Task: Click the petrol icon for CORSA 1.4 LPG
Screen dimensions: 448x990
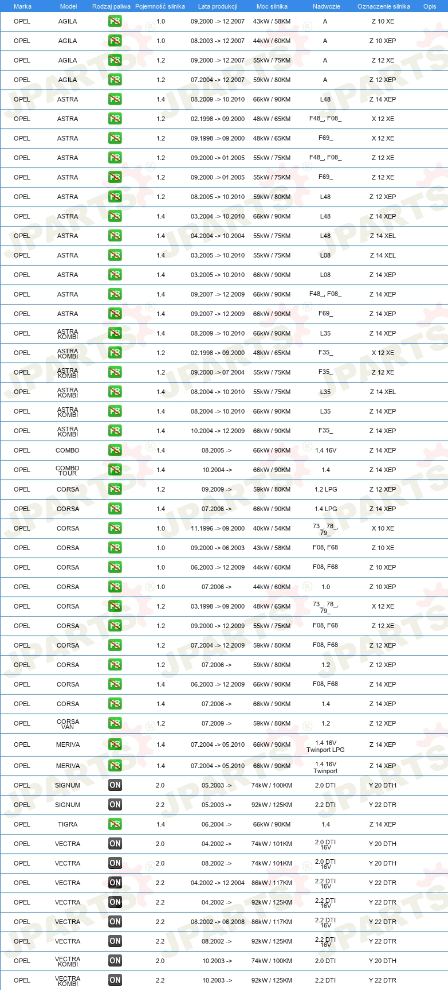Action: pyautogui.click(x=115, y=509)
